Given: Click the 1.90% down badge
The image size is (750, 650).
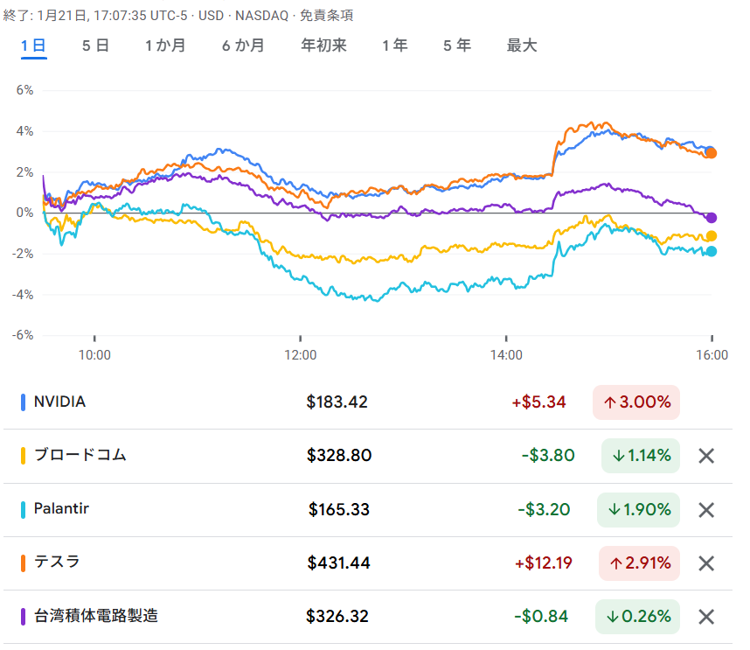Looking at the screenshot, I should click(639, 510).
